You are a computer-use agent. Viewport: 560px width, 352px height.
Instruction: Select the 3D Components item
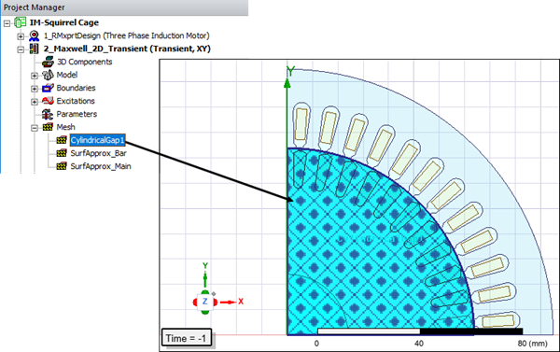[85, 62]
